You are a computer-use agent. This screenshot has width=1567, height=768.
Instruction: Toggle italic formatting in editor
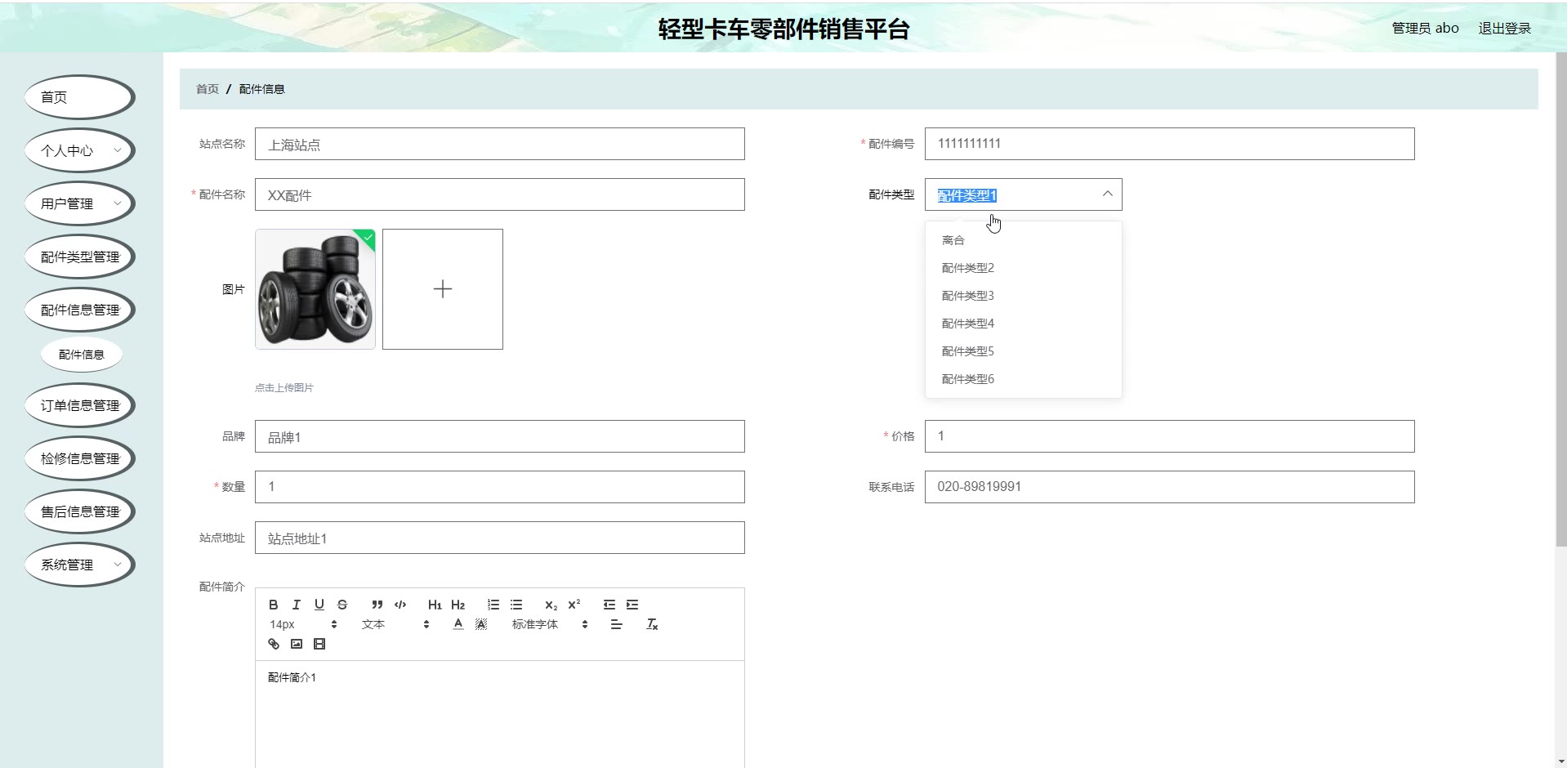point(297,605)
